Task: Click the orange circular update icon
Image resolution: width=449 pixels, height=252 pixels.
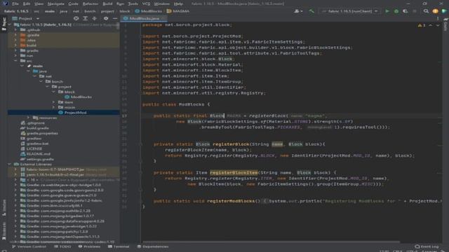Action: [x=435, y=11]
